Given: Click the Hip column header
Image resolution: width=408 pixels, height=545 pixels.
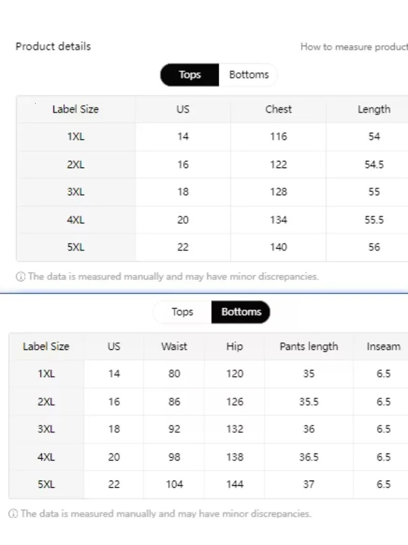Looking at the screenshot, I should pyautogui.click(x=234, y=346).
